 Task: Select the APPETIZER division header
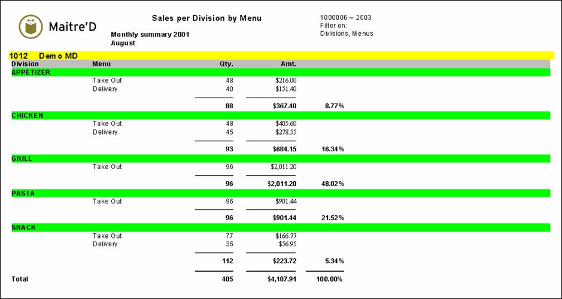point(31,72)
